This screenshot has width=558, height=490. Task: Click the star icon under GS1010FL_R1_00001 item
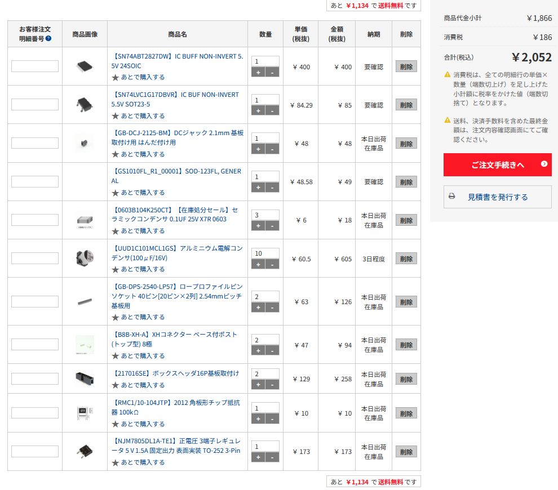coord(115,193)
